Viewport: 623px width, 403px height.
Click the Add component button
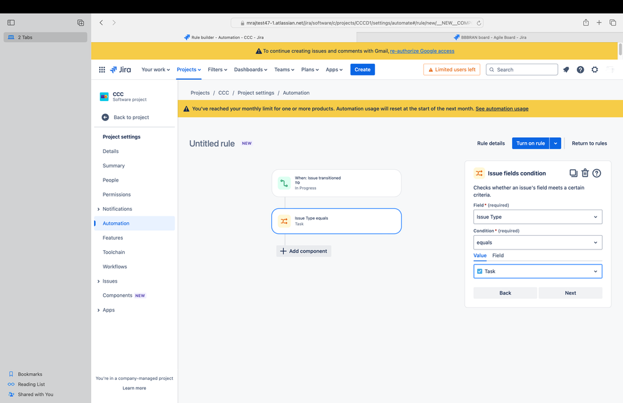click(304, 251)
